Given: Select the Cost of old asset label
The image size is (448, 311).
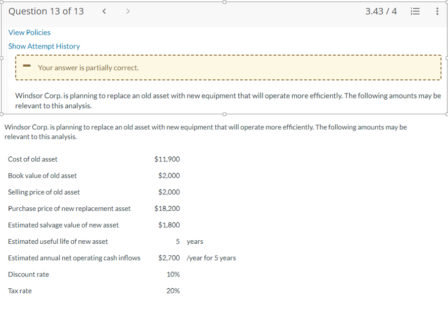Looking at the screenshot, I should 32,159.
